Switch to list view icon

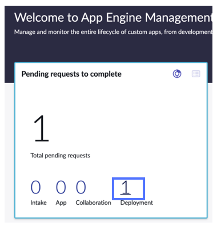pyautogui.click(x=196, y=74)
